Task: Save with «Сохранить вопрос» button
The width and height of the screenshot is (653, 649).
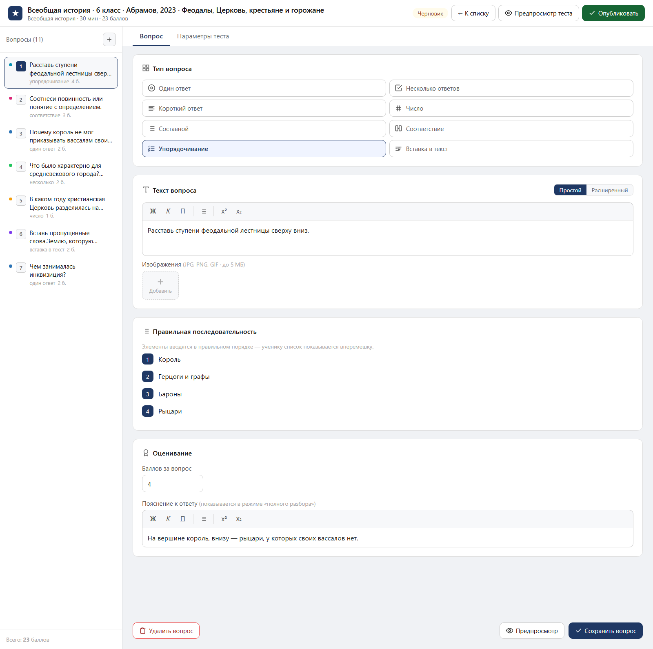Action: (606, 631)
